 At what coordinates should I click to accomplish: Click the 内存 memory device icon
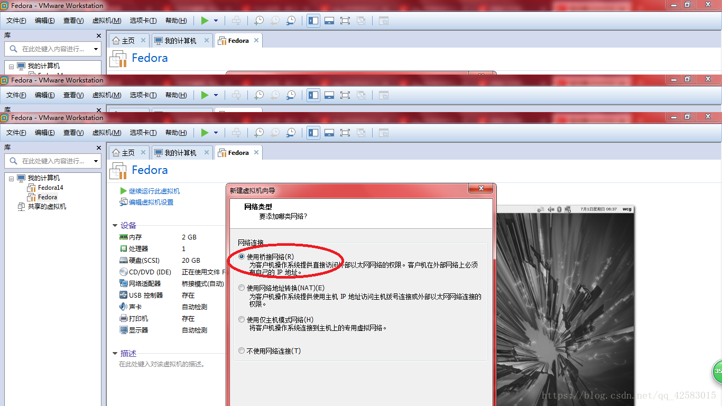pyautogui.click(x=124, y=237)
